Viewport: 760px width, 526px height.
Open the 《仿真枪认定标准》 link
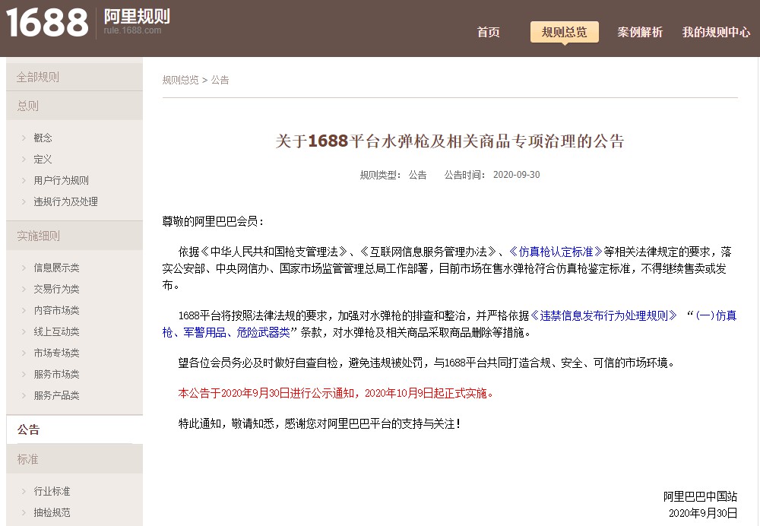(x=556, y=252)
